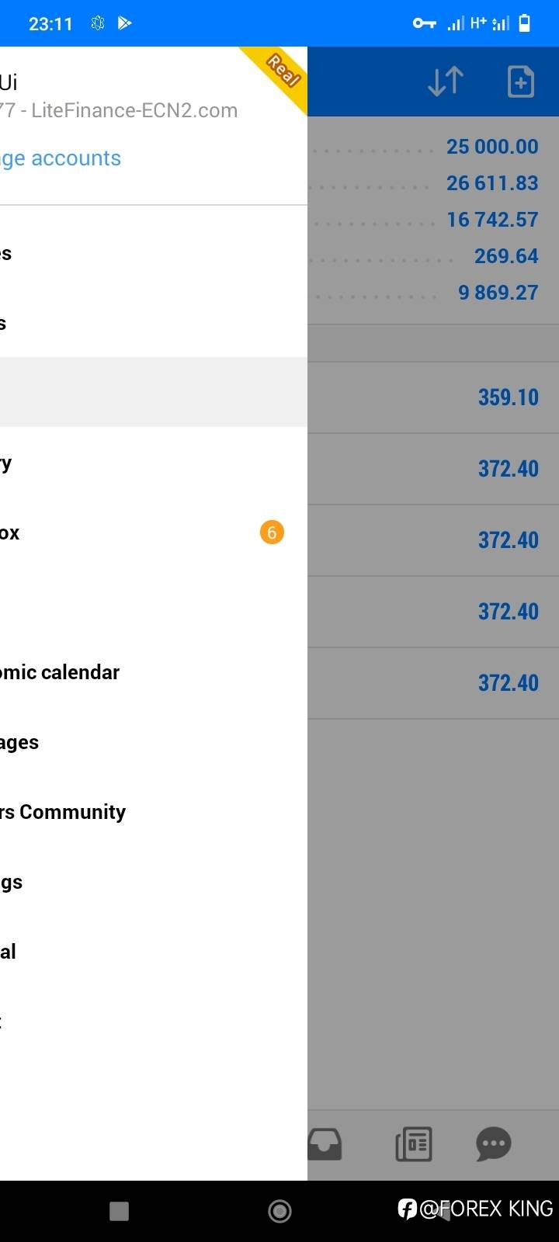Image resolution: width=559 pixels, height=1242 pixels.
Task: Open the Settings entry in the side drawer
Action: [x=12, y=883]
